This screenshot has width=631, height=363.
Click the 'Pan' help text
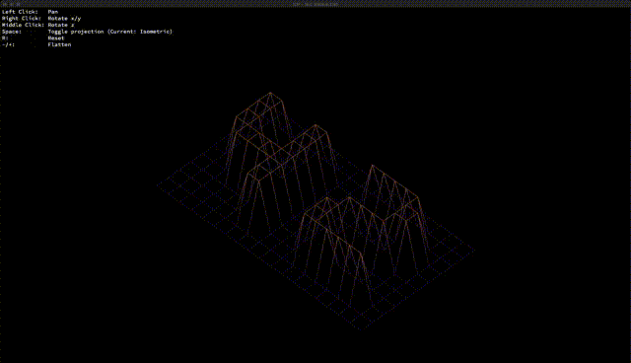click(x=52, y=12)
